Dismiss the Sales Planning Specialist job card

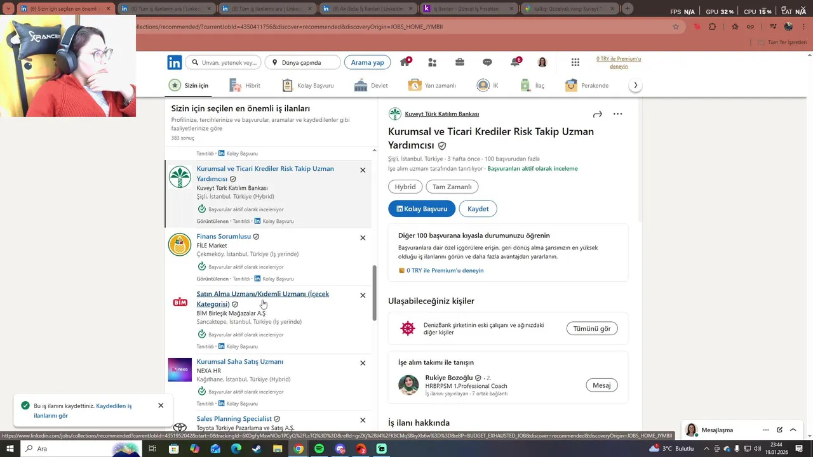(x=363, y=420)
